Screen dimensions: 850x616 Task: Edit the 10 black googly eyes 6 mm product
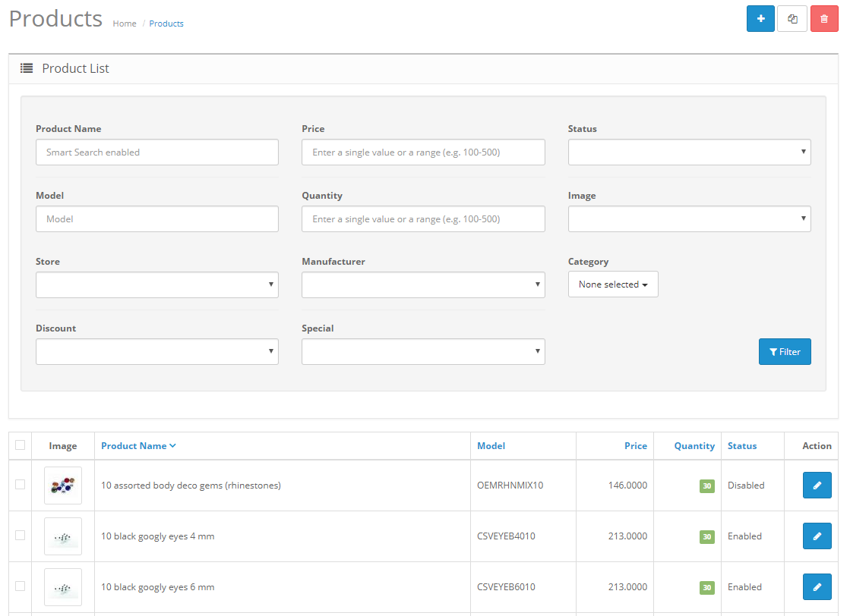tap(817, 586)
